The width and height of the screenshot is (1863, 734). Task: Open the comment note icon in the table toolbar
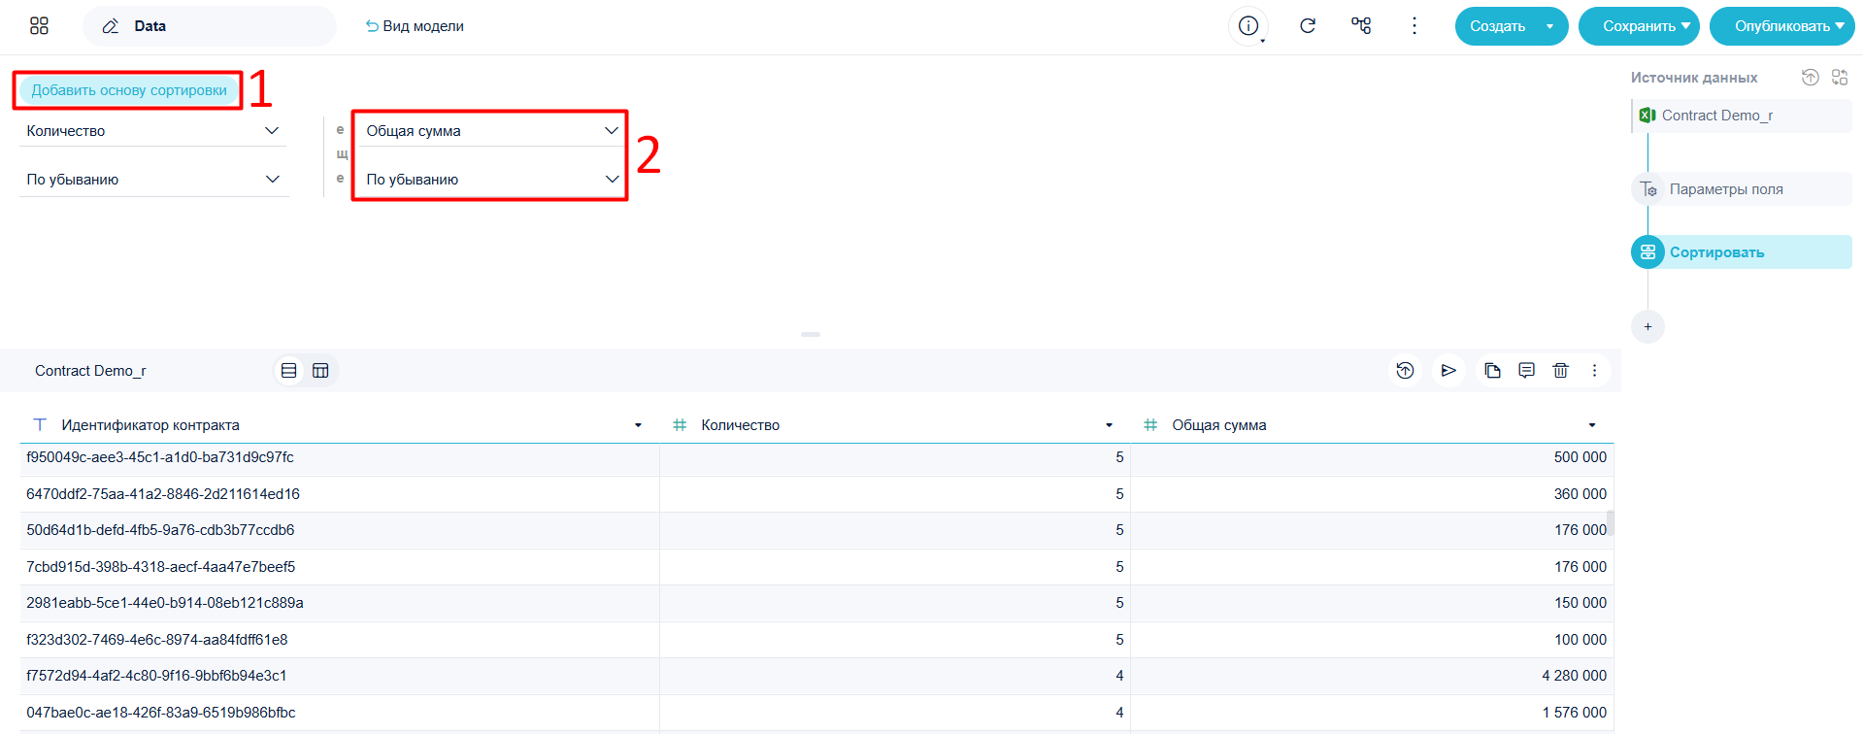[1526, 371]
